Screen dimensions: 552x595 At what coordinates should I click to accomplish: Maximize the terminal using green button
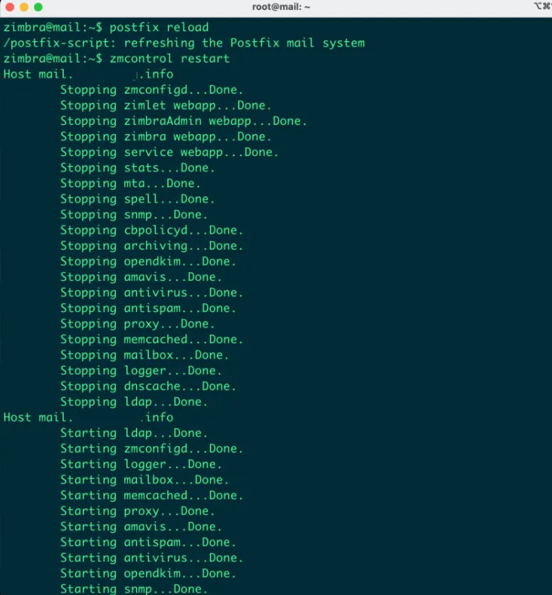click(38, 7)
